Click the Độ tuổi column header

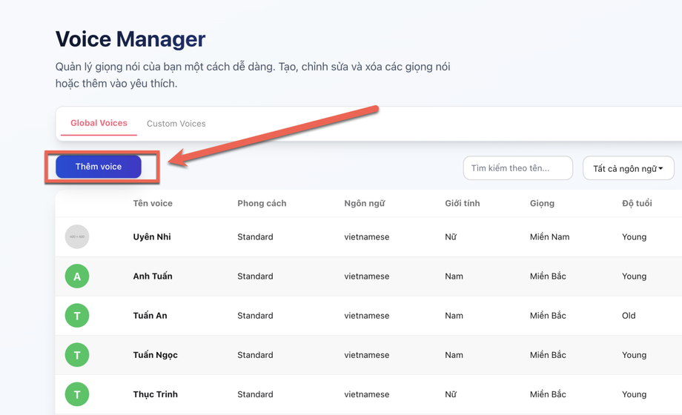[637, 203]
